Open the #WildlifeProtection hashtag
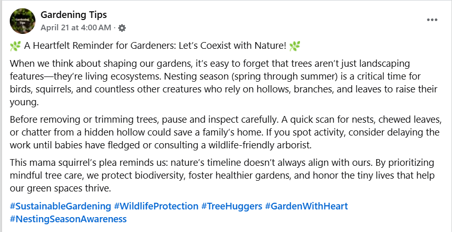The height and width of the screenshot is (232, 452). pyautogui.click(x=156, y=206)
